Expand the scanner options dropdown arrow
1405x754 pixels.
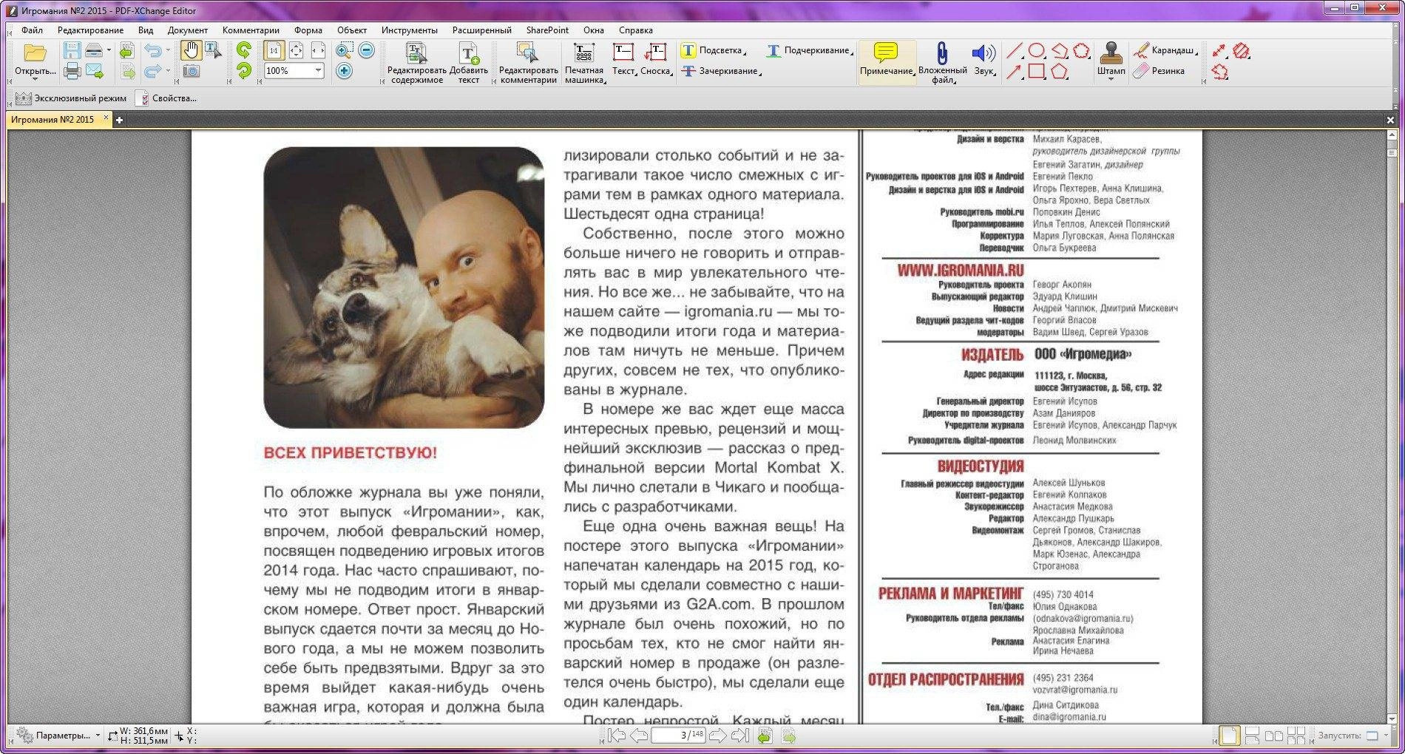coord(109,50)
